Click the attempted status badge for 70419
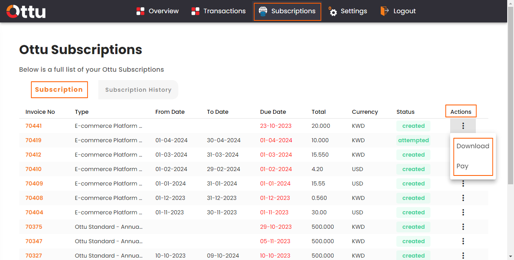This screenshot has height=260, width=514. click(x=414, y=140)
